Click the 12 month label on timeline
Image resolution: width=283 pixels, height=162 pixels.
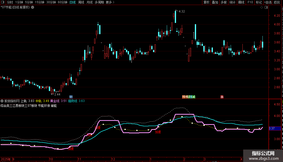tap(113, 159)
